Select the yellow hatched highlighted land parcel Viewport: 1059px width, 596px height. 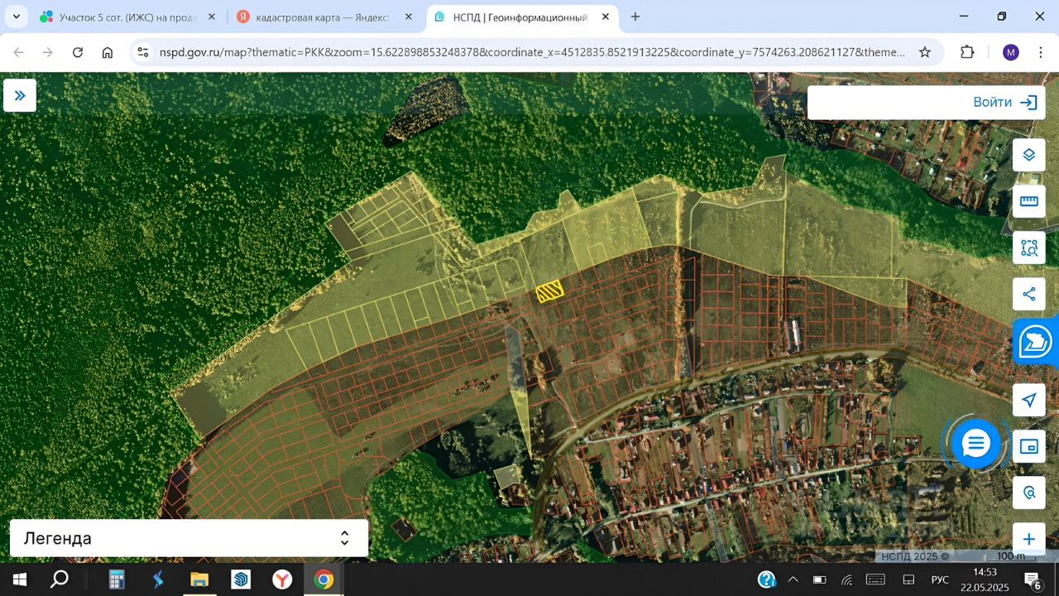[550, 291]
